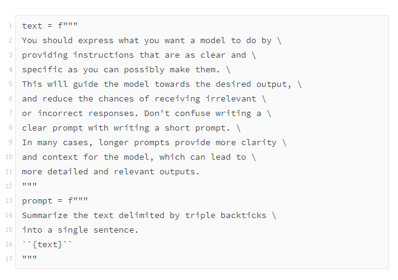The height and width of the screenshot is (280, 398).
Task: Click the prompt variable name on line 13
Action: point(37,201)
